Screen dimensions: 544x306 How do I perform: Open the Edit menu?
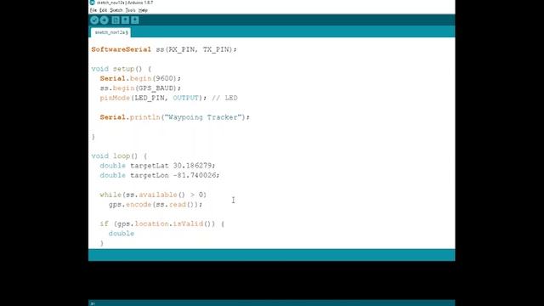click(103, 10)
